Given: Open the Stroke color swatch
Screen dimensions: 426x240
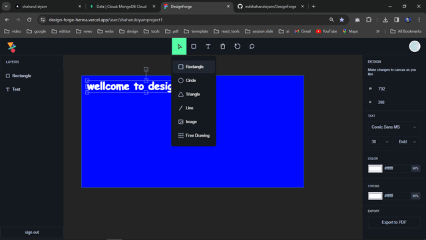Looking at the screenshot, I should [x=375, y=196].
